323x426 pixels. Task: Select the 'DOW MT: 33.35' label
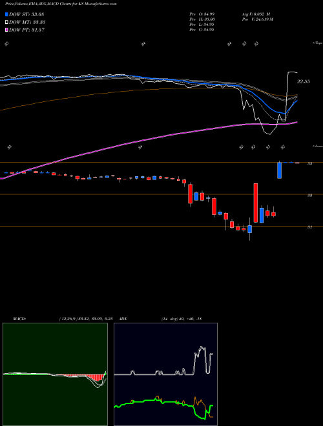click(27, 23)
